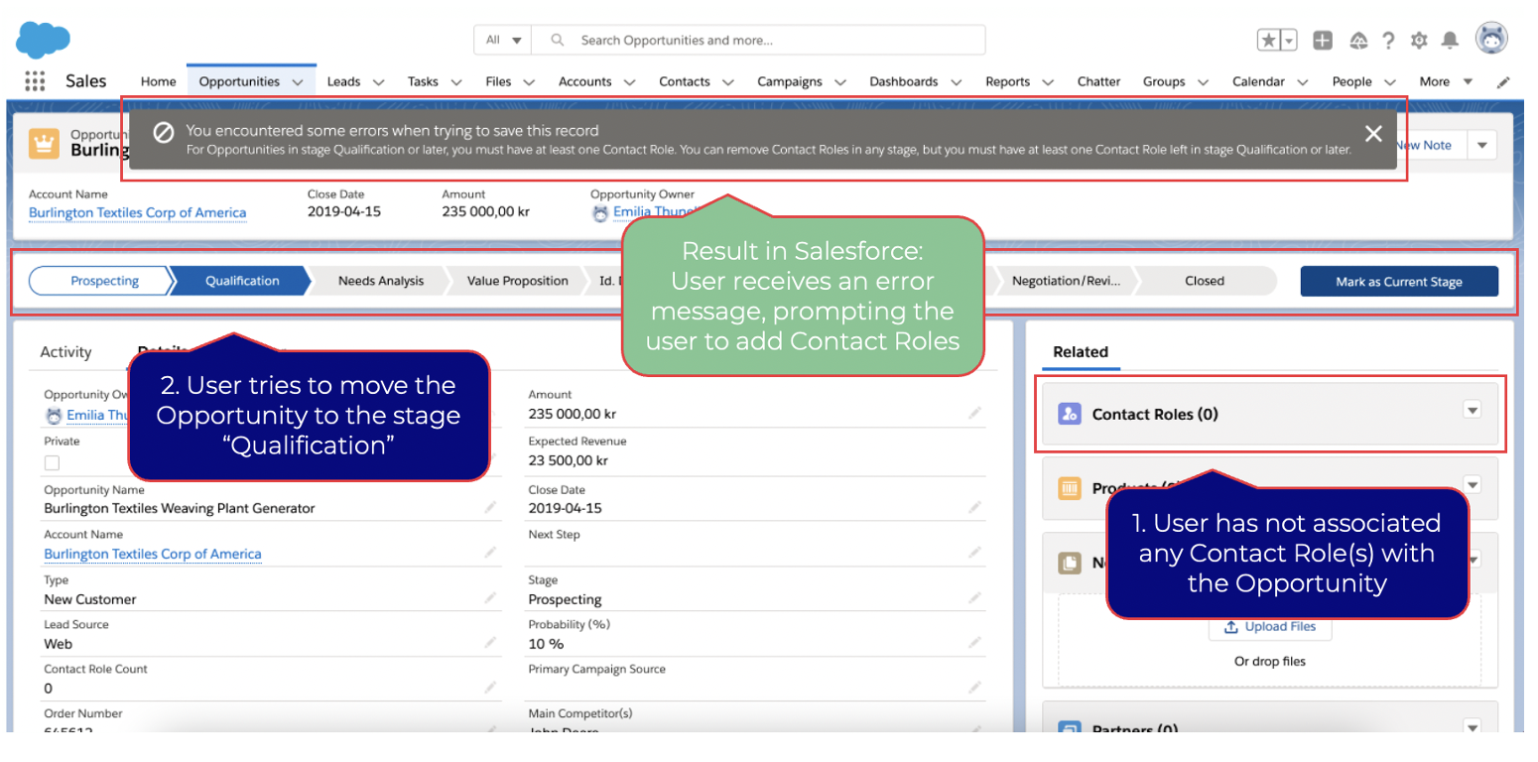Edit Stage field with pencil icon
This screenshot has height=762, width=1538.
[975, 598]
